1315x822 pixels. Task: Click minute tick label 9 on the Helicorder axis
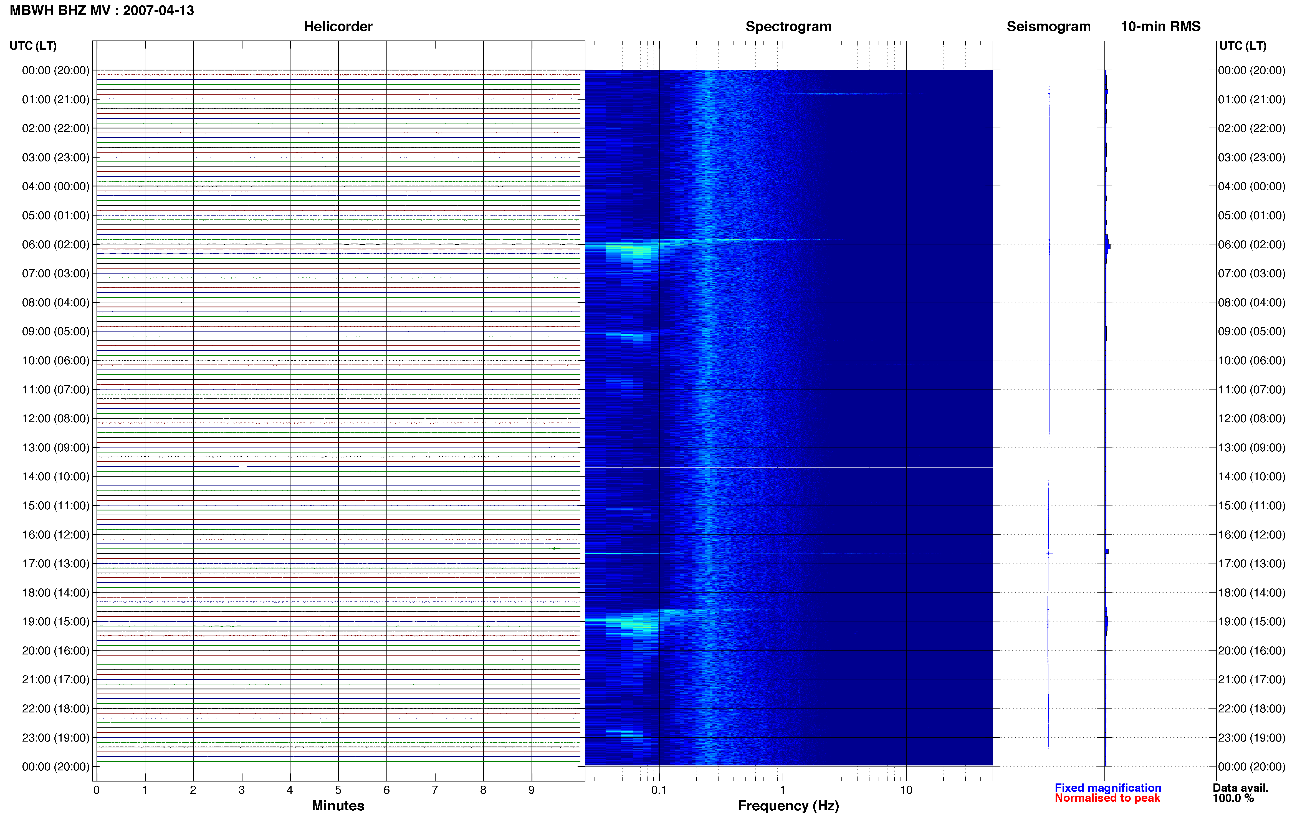coord(532,790)
